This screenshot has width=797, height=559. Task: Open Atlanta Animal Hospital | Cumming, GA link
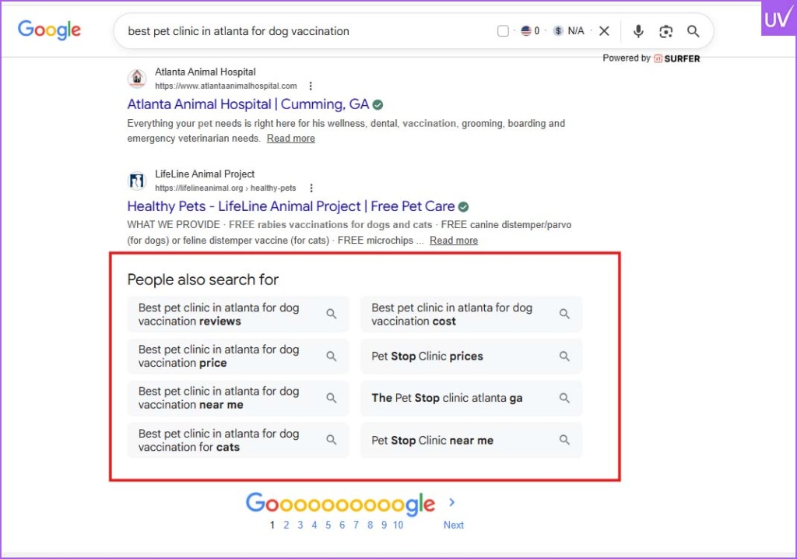click(x=248, y=104)
